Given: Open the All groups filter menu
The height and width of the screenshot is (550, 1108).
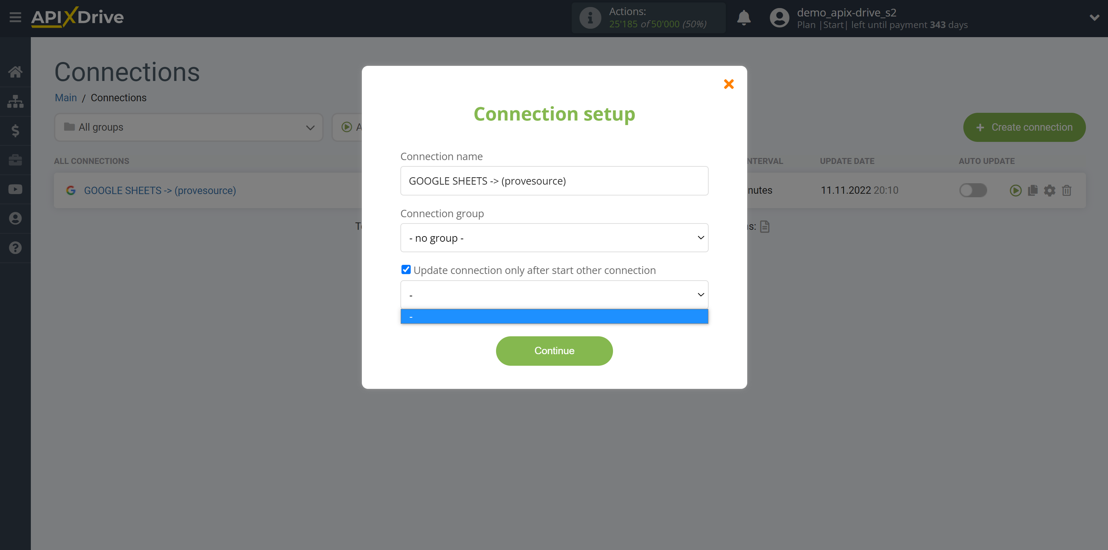Looking at the screenshot, I should [186, 127].
